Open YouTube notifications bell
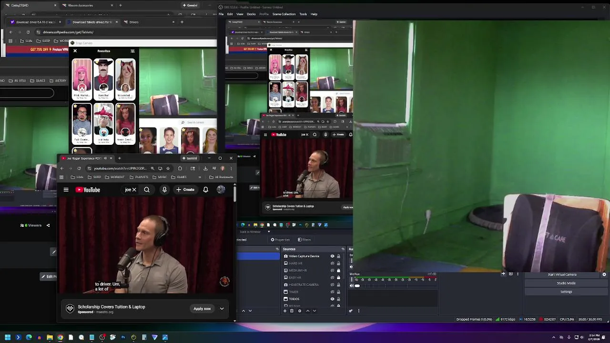610x343 pixels. pos(205,190)
